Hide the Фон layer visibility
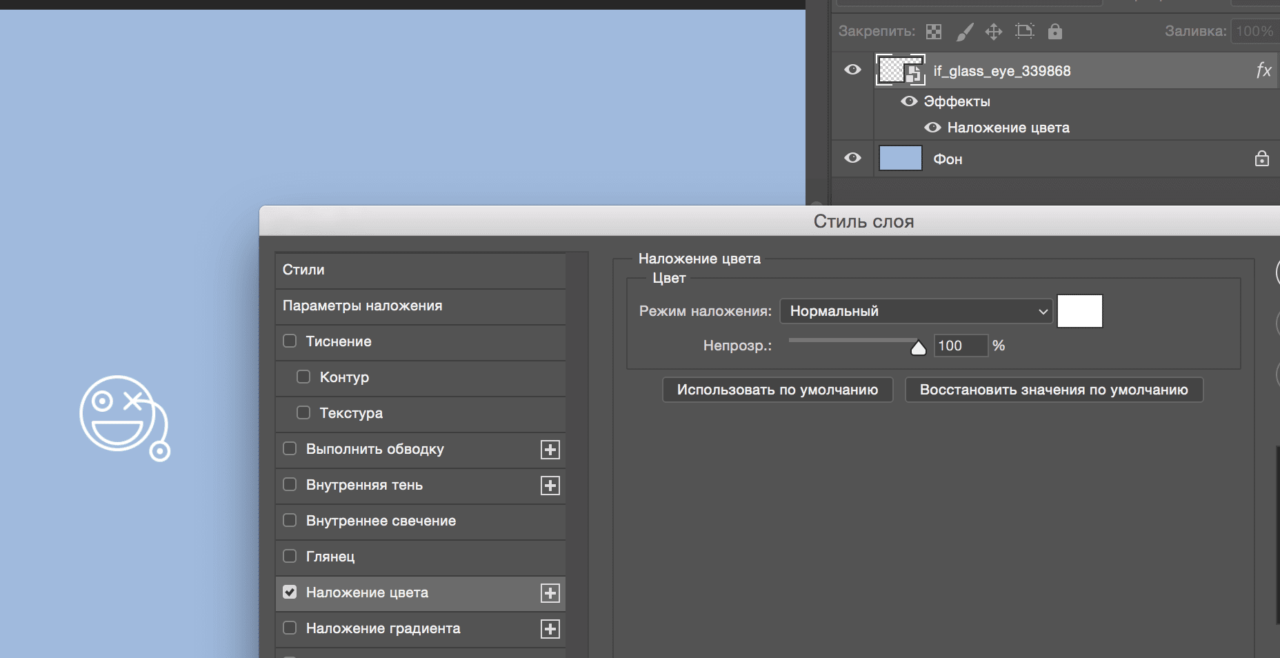The image size is (1280, 658). (x=853, y=158)
